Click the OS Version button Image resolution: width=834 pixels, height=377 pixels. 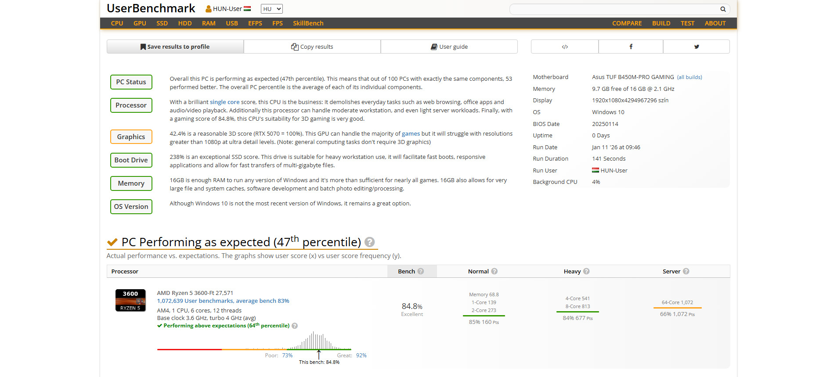click(131, 207)
